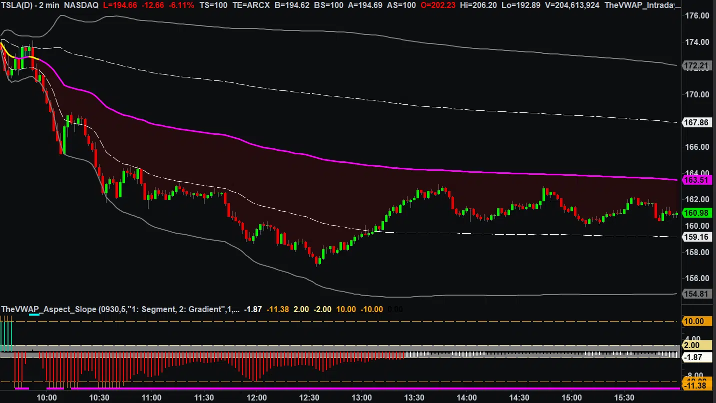Click the 14:00 time axis label
Screen dimensions: 716x403
(466, 398)
